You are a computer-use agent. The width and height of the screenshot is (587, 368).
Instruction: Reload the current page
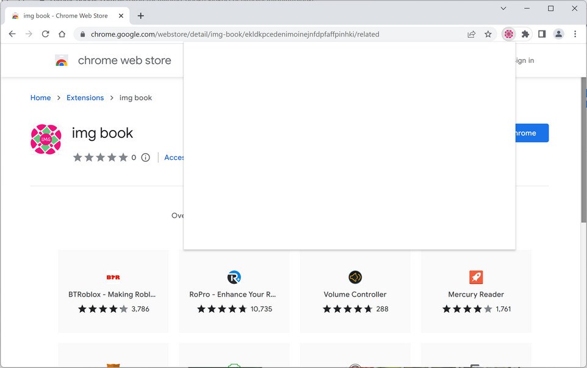45,34
